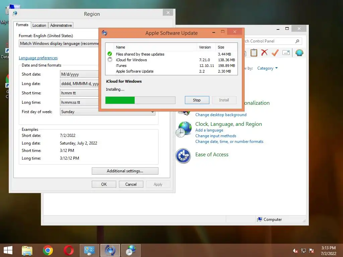343x257 pixels.
Task: Click Additional settings button
Action: tap(125, 171)
